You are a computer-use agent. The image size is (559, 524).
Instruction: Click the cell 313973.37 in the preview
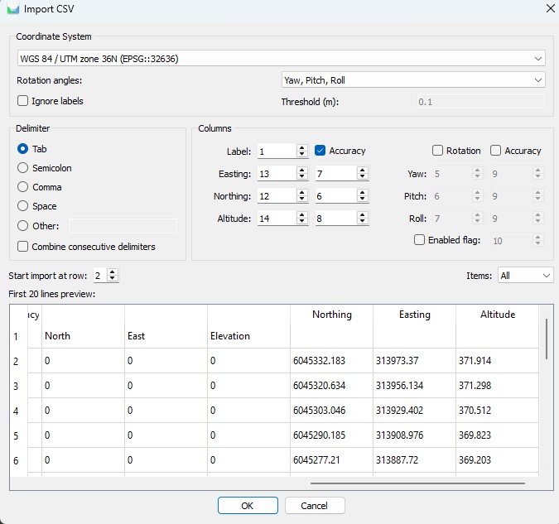tap(414, 361)
